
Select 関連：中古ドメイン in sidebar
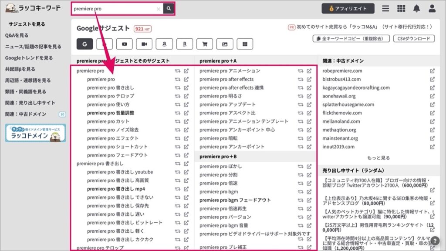click(x=26, y=114)
